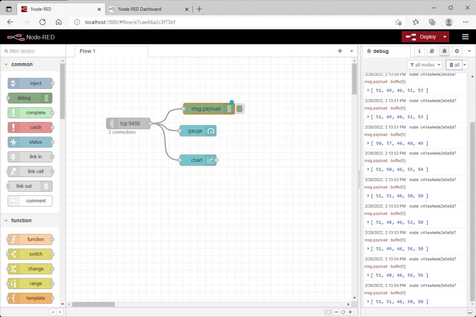Select the switch node in the palette
The height and width of the screenshot is (317, 476).
[30, 254]
